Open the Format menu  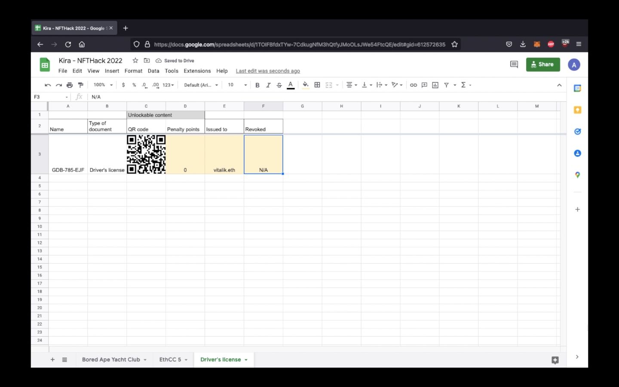tap(133, 71)
